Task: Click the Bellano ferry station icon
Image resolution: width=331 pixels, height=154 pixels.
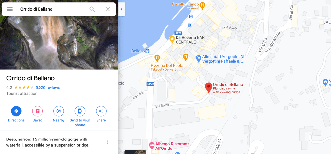Action: click(x=148, y=51)
